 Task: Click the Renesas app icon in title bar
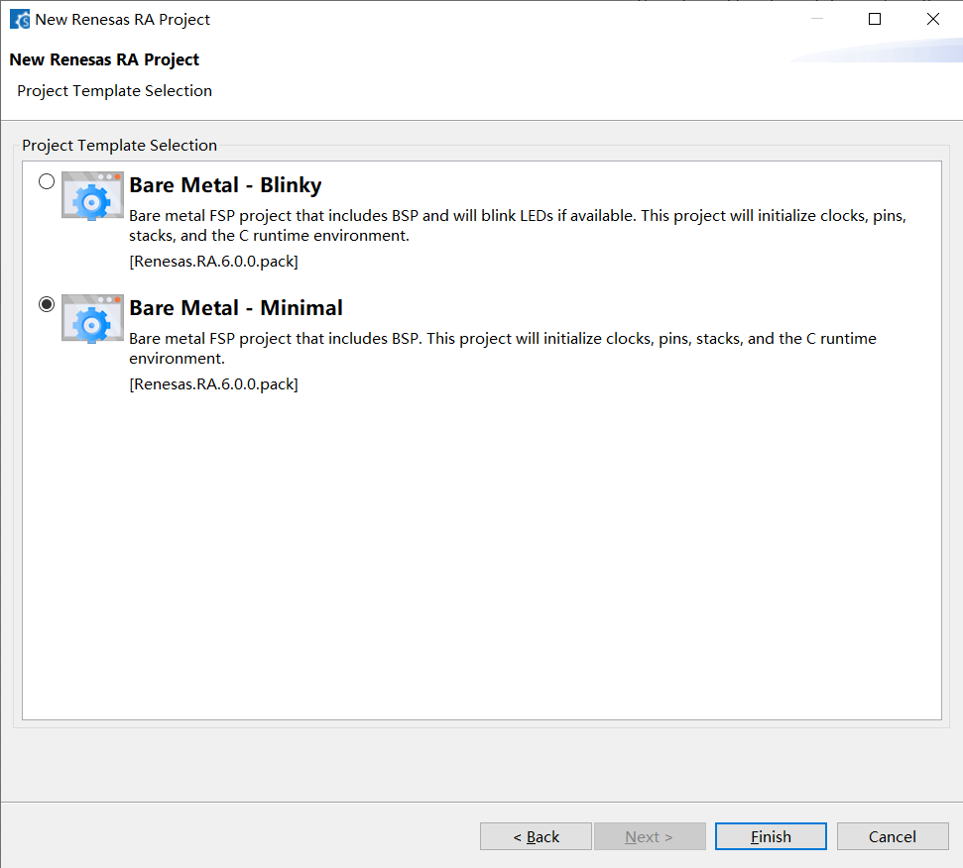pos(20,19)
